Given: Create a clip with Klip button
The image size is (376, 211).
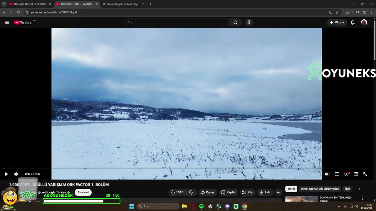Looking at the screenshot, I should [247, 192].
